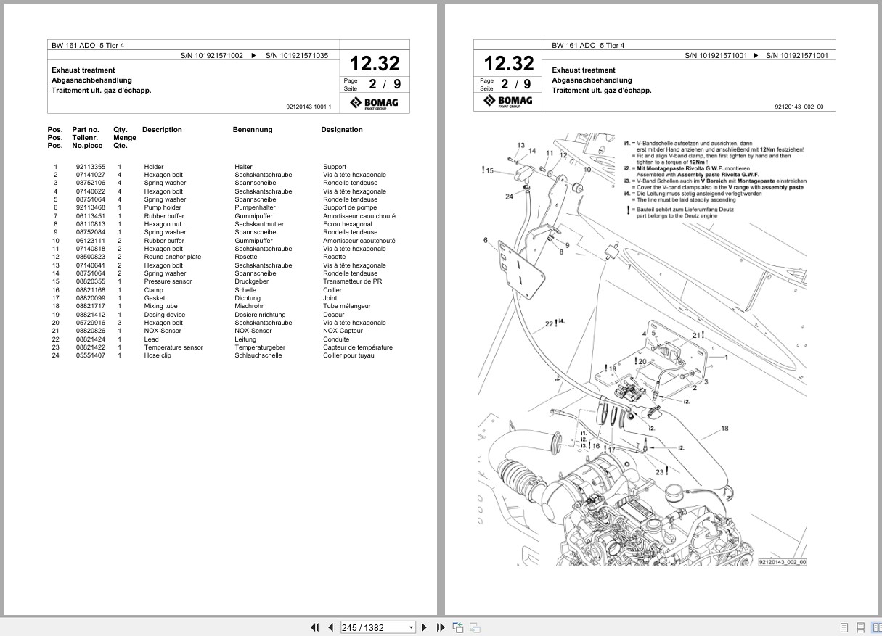Click the 'Round anchor plate' entry
This screenshot has width=882, height=636.
point(172,257)
